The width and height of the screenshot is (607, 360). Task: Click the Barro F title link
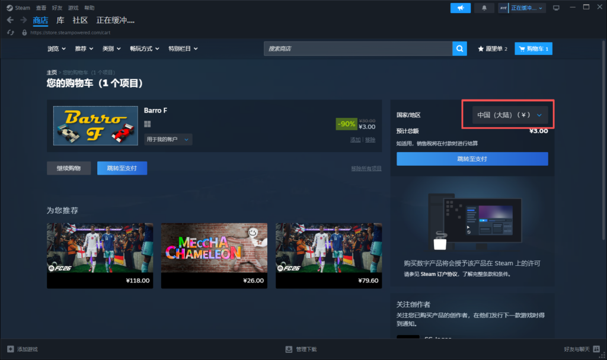[x=156, y=111]
